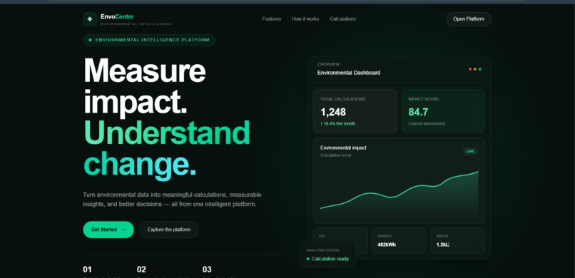Click the red dot in dashboard header
Viewport: 575px width, 278px height.
(470, 69)
